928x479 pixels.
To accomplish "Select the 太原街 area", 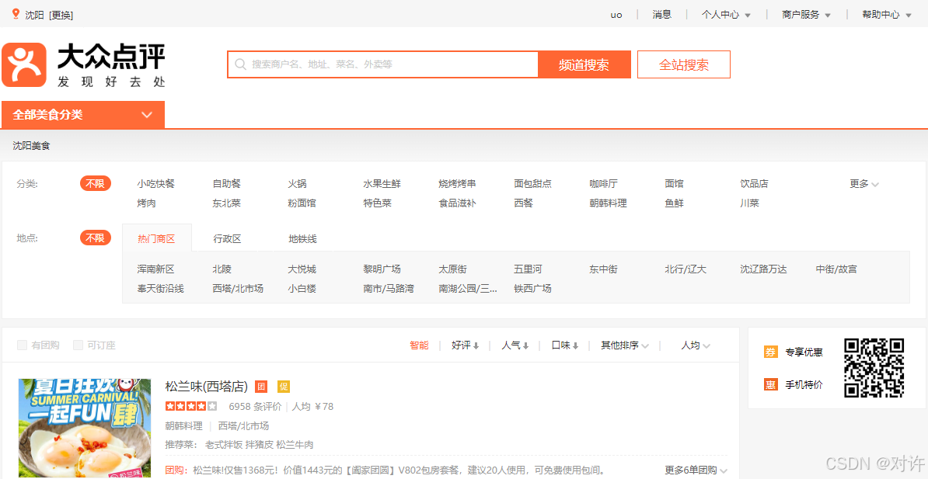I will 453,269.
